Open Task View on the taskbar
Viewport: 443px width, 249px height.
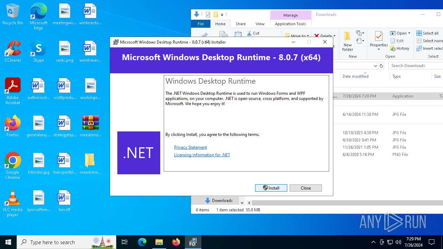(125, 242)
